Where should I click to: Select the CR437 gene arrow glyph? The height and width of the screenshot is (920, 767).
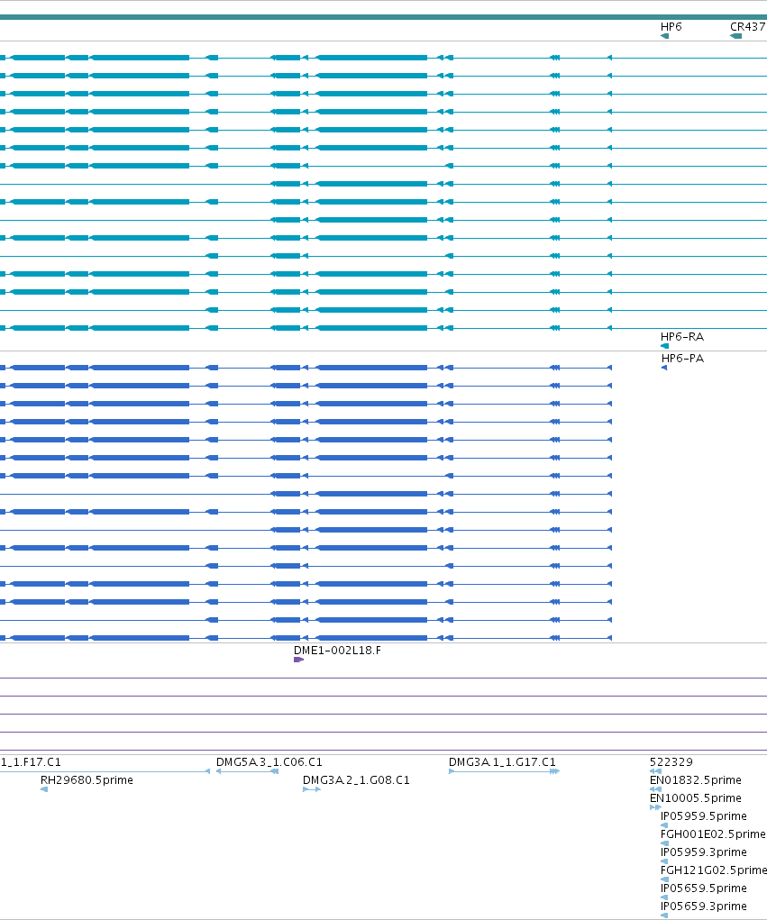click(x=735, y=36)
